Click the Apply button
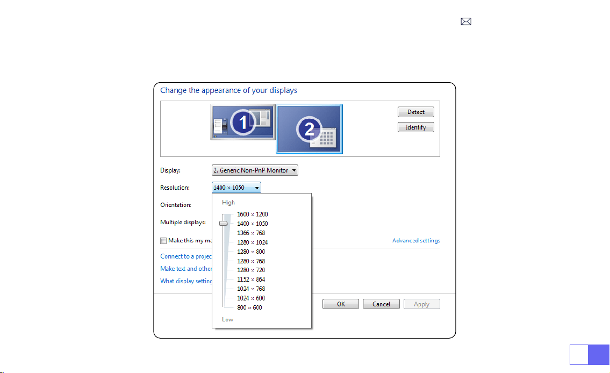 422,304
